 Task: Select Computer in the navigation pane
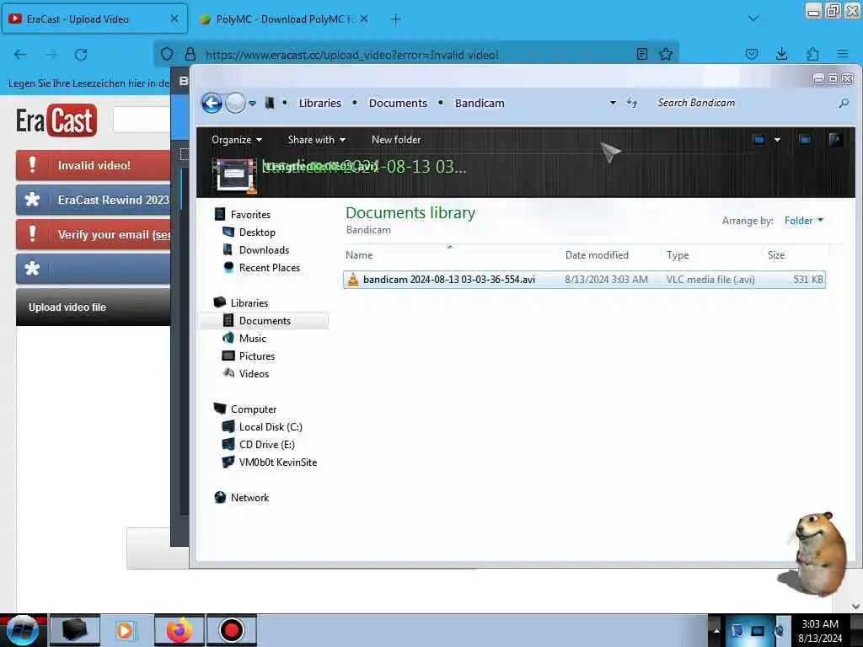point(253,409)
